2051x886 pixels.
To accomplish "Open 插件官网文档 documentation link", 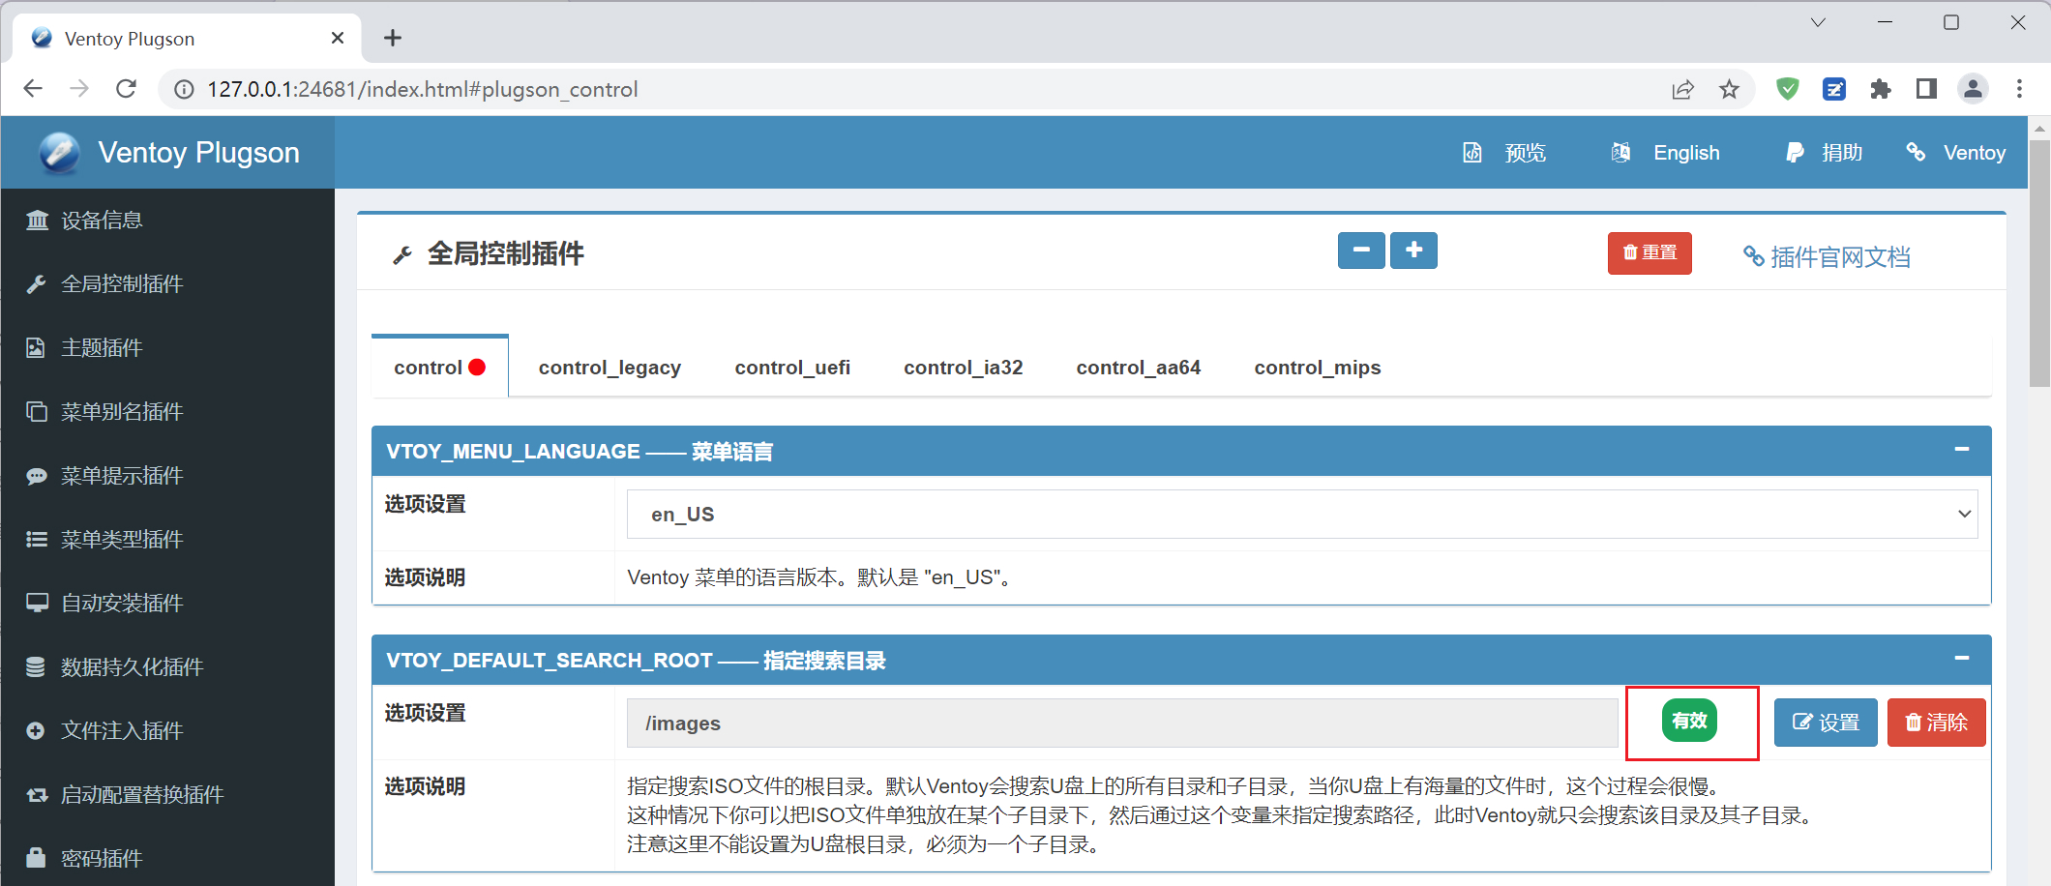I will pyautogui.click(x=1827, y=257).
